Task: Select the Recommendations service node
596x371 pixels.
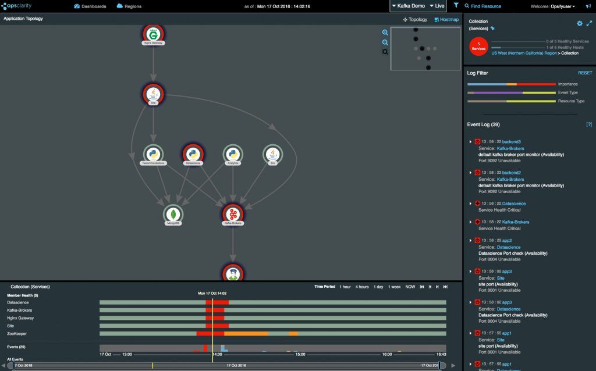Action: pyautogui.click(x=153, y=155)
